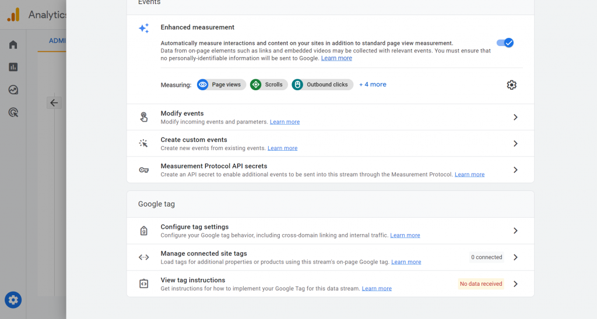Viewport: 597px width, 319px height.
Task: Click the 'No data received' status badge
Action: pos(480,284)
